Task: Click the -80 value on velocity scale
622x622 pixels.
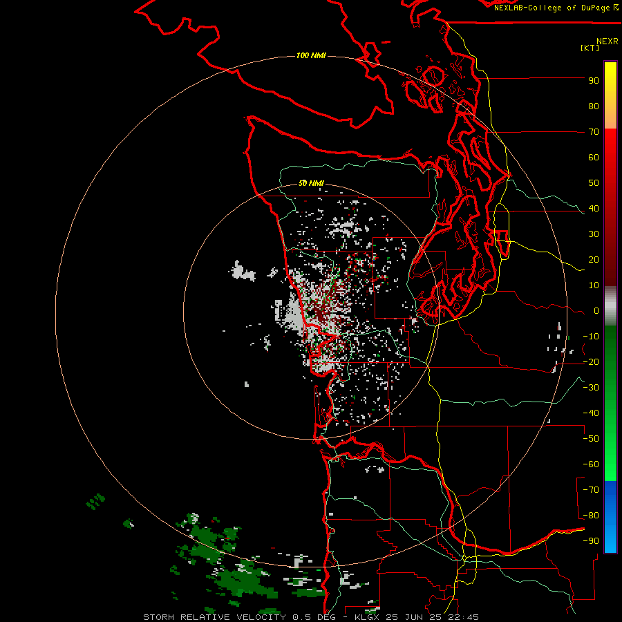Action: [591, 516]
